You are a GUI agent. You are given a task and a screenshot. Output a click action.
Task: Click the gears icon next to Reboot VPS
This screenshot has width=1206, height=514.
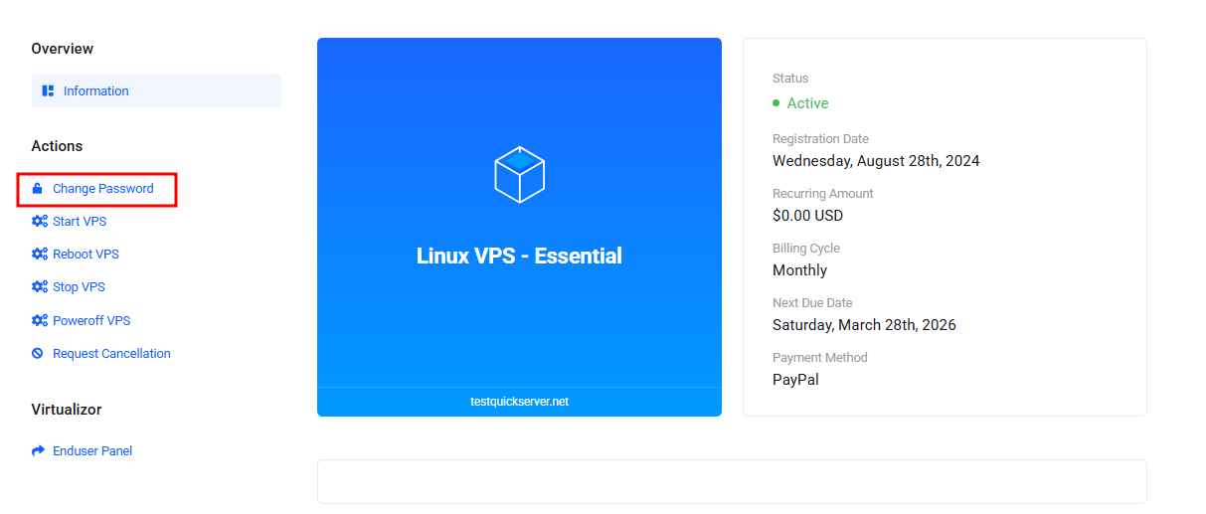point(39,255)
